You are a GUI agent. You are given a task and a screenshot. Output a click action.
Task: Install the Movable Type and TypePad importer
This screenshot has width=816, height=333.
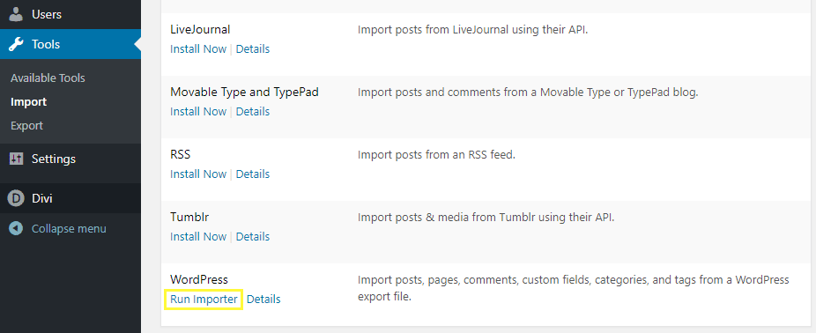[198, 111]
